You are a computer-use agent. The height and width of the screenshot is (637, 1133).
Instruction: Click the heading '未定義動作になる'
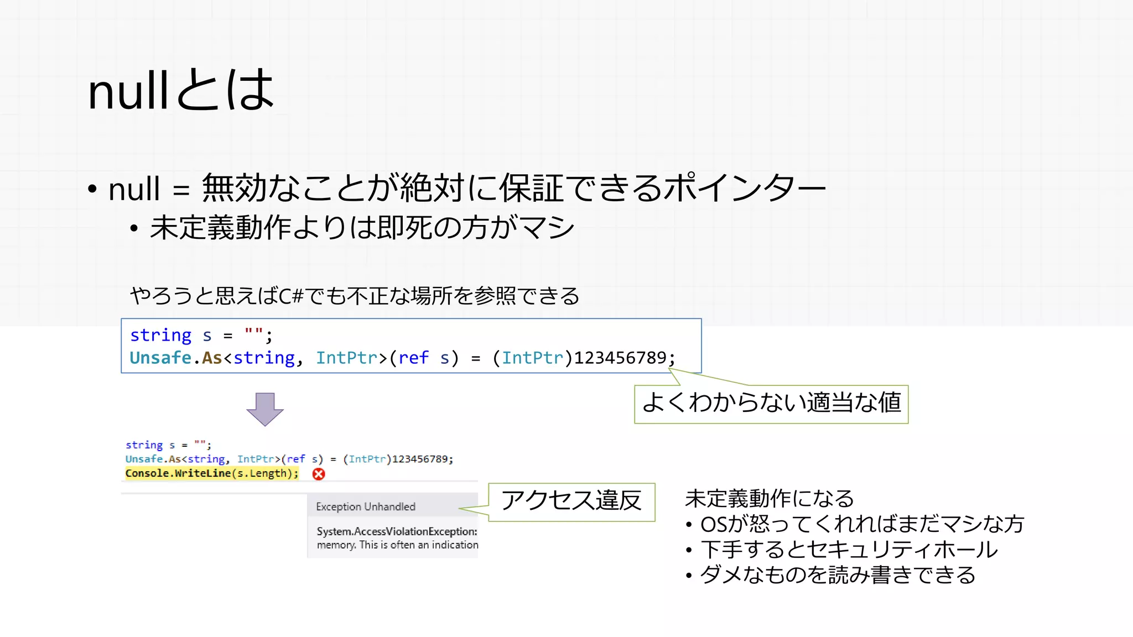point(770,498)
